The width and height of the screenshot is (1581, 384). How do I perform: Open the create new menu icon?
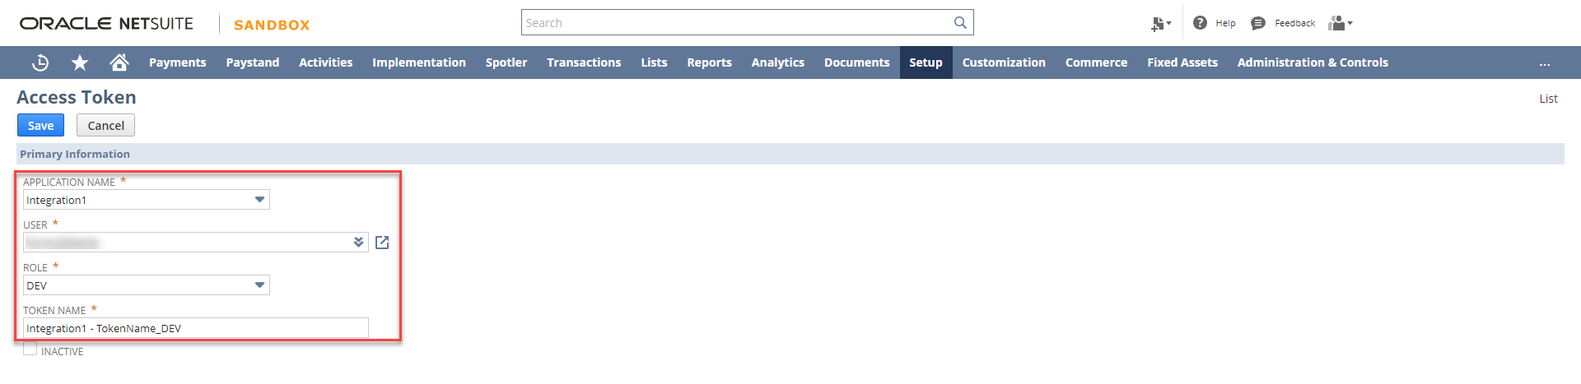click(x=1161, y=24)
